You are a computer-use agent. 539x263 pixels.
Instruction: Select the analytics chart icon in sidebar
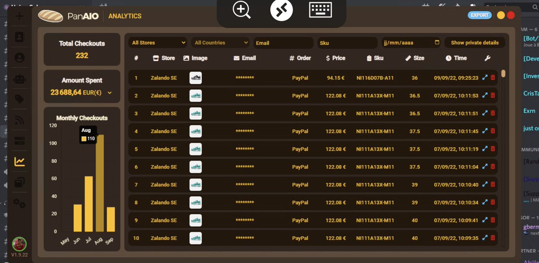[x=19, y=161]
